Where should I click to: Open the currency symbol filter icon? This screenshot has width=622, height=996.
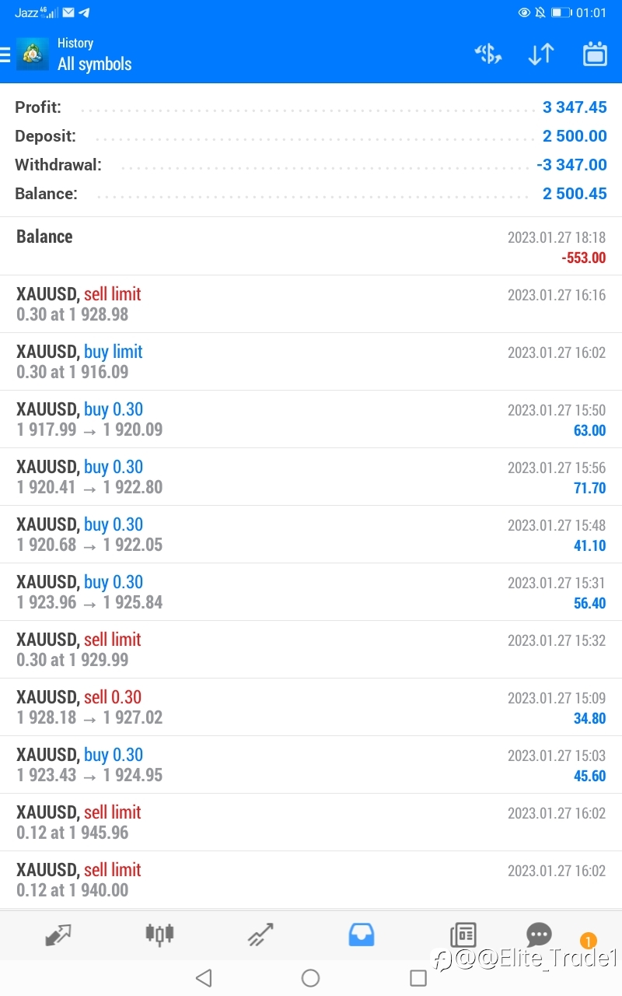click(x=488, y=54)
